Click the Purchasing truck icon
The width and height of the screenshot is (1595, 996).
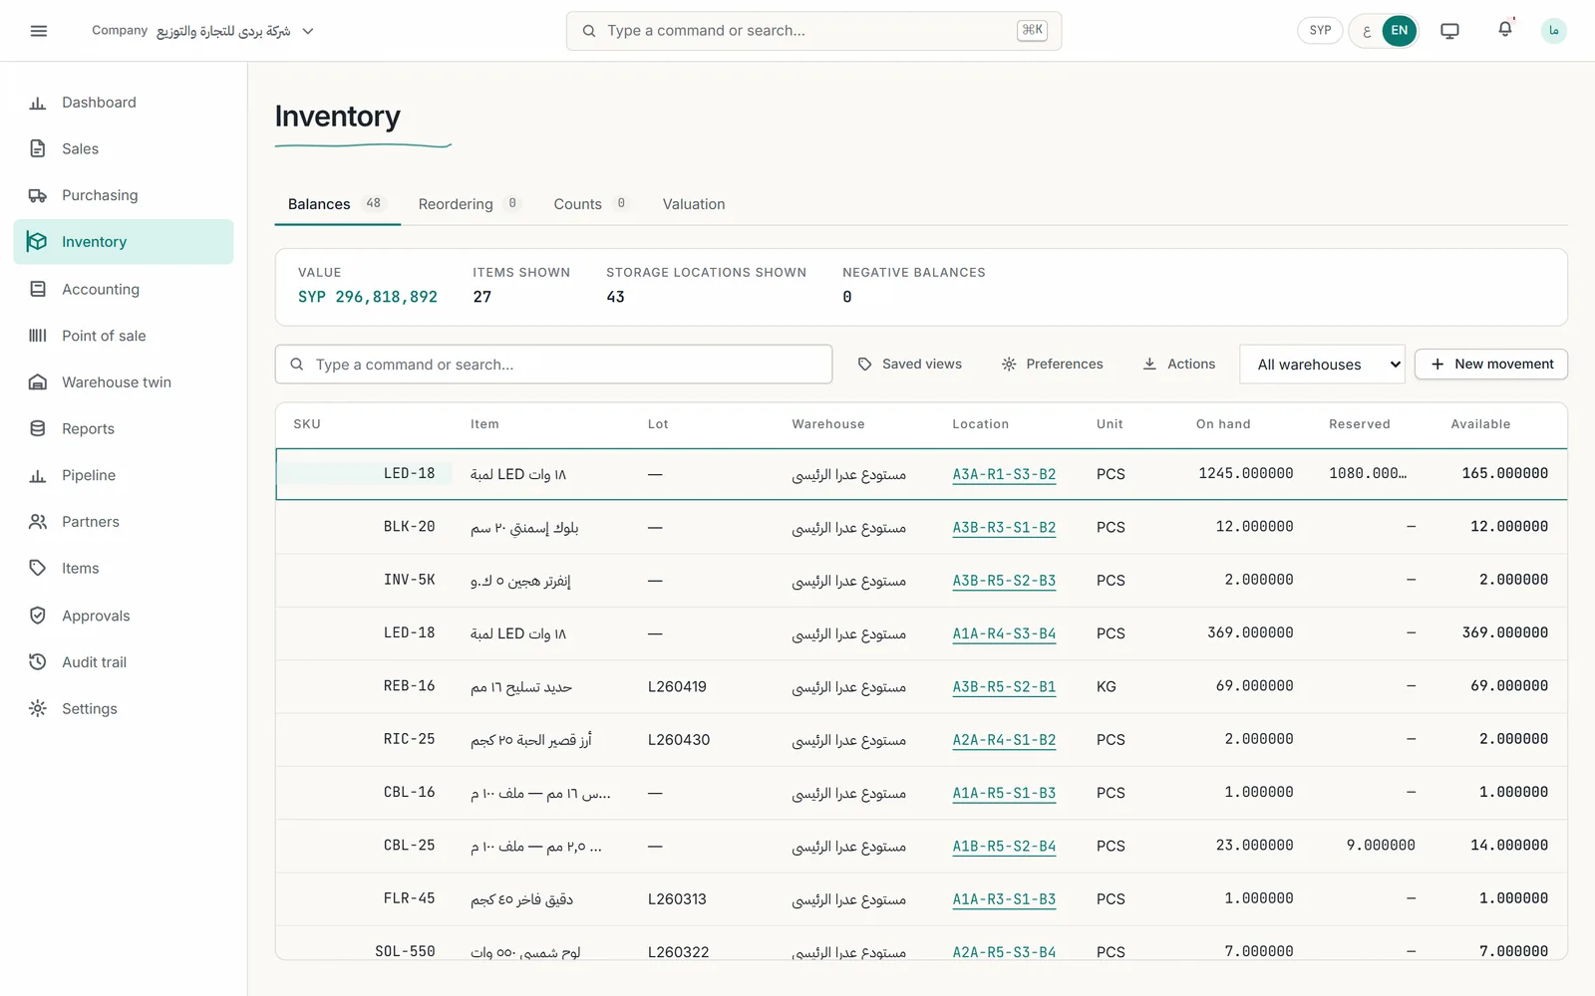(x=38, y=195)
